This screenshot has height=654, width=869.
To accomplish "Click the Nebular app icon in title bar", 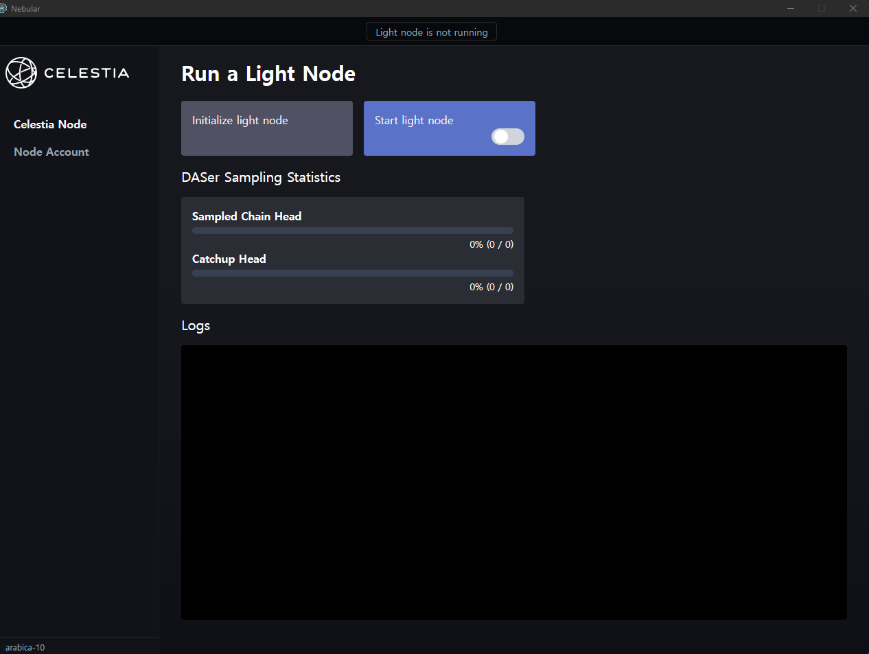I will pyautogui.click(x=3, y=8).
